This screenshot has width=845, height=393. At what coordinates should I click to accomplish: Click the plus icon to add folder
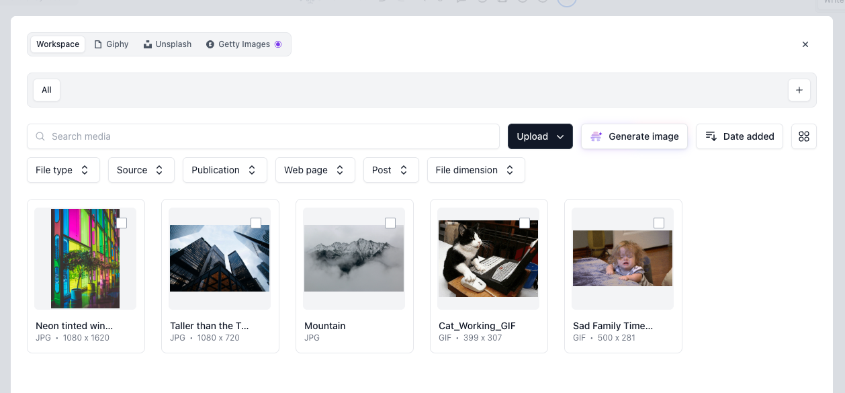click(799, 90)
